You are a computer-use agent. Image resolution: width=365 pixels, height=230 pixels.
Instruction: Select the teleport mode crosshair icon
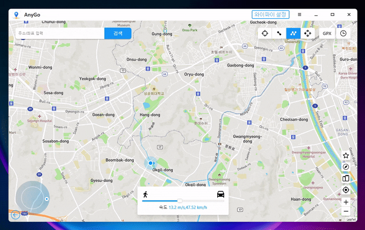(x=265, y=33)
